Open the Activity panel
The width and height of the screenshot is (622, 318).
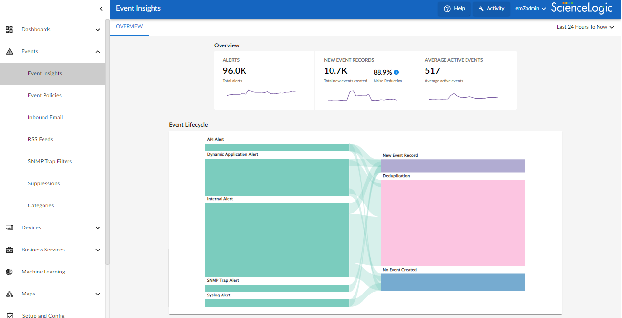coord(491,8)
